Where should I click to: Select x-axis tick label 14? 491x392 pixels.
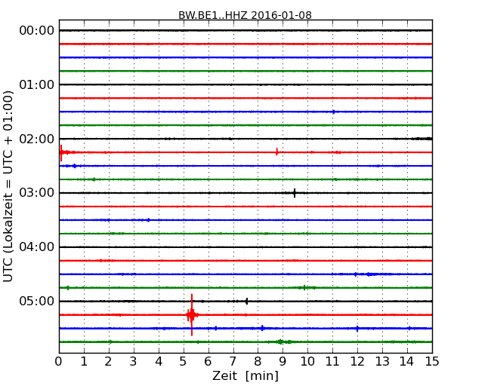tap(407, 362)
